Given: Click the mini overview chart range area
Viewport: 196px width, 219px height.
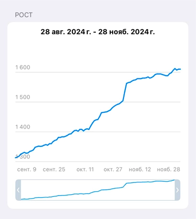Looking at the screenshot, I should 98,190.
